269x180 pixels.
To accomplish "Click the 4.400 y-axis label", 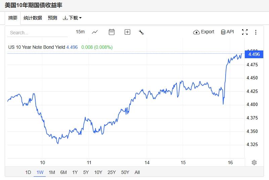I will pyautogui.click(x=252, y=104).
